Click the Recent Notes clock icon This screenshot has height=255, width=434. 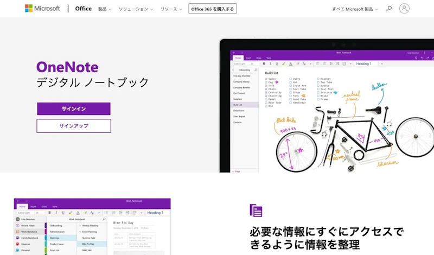click(x=18, y=225)
